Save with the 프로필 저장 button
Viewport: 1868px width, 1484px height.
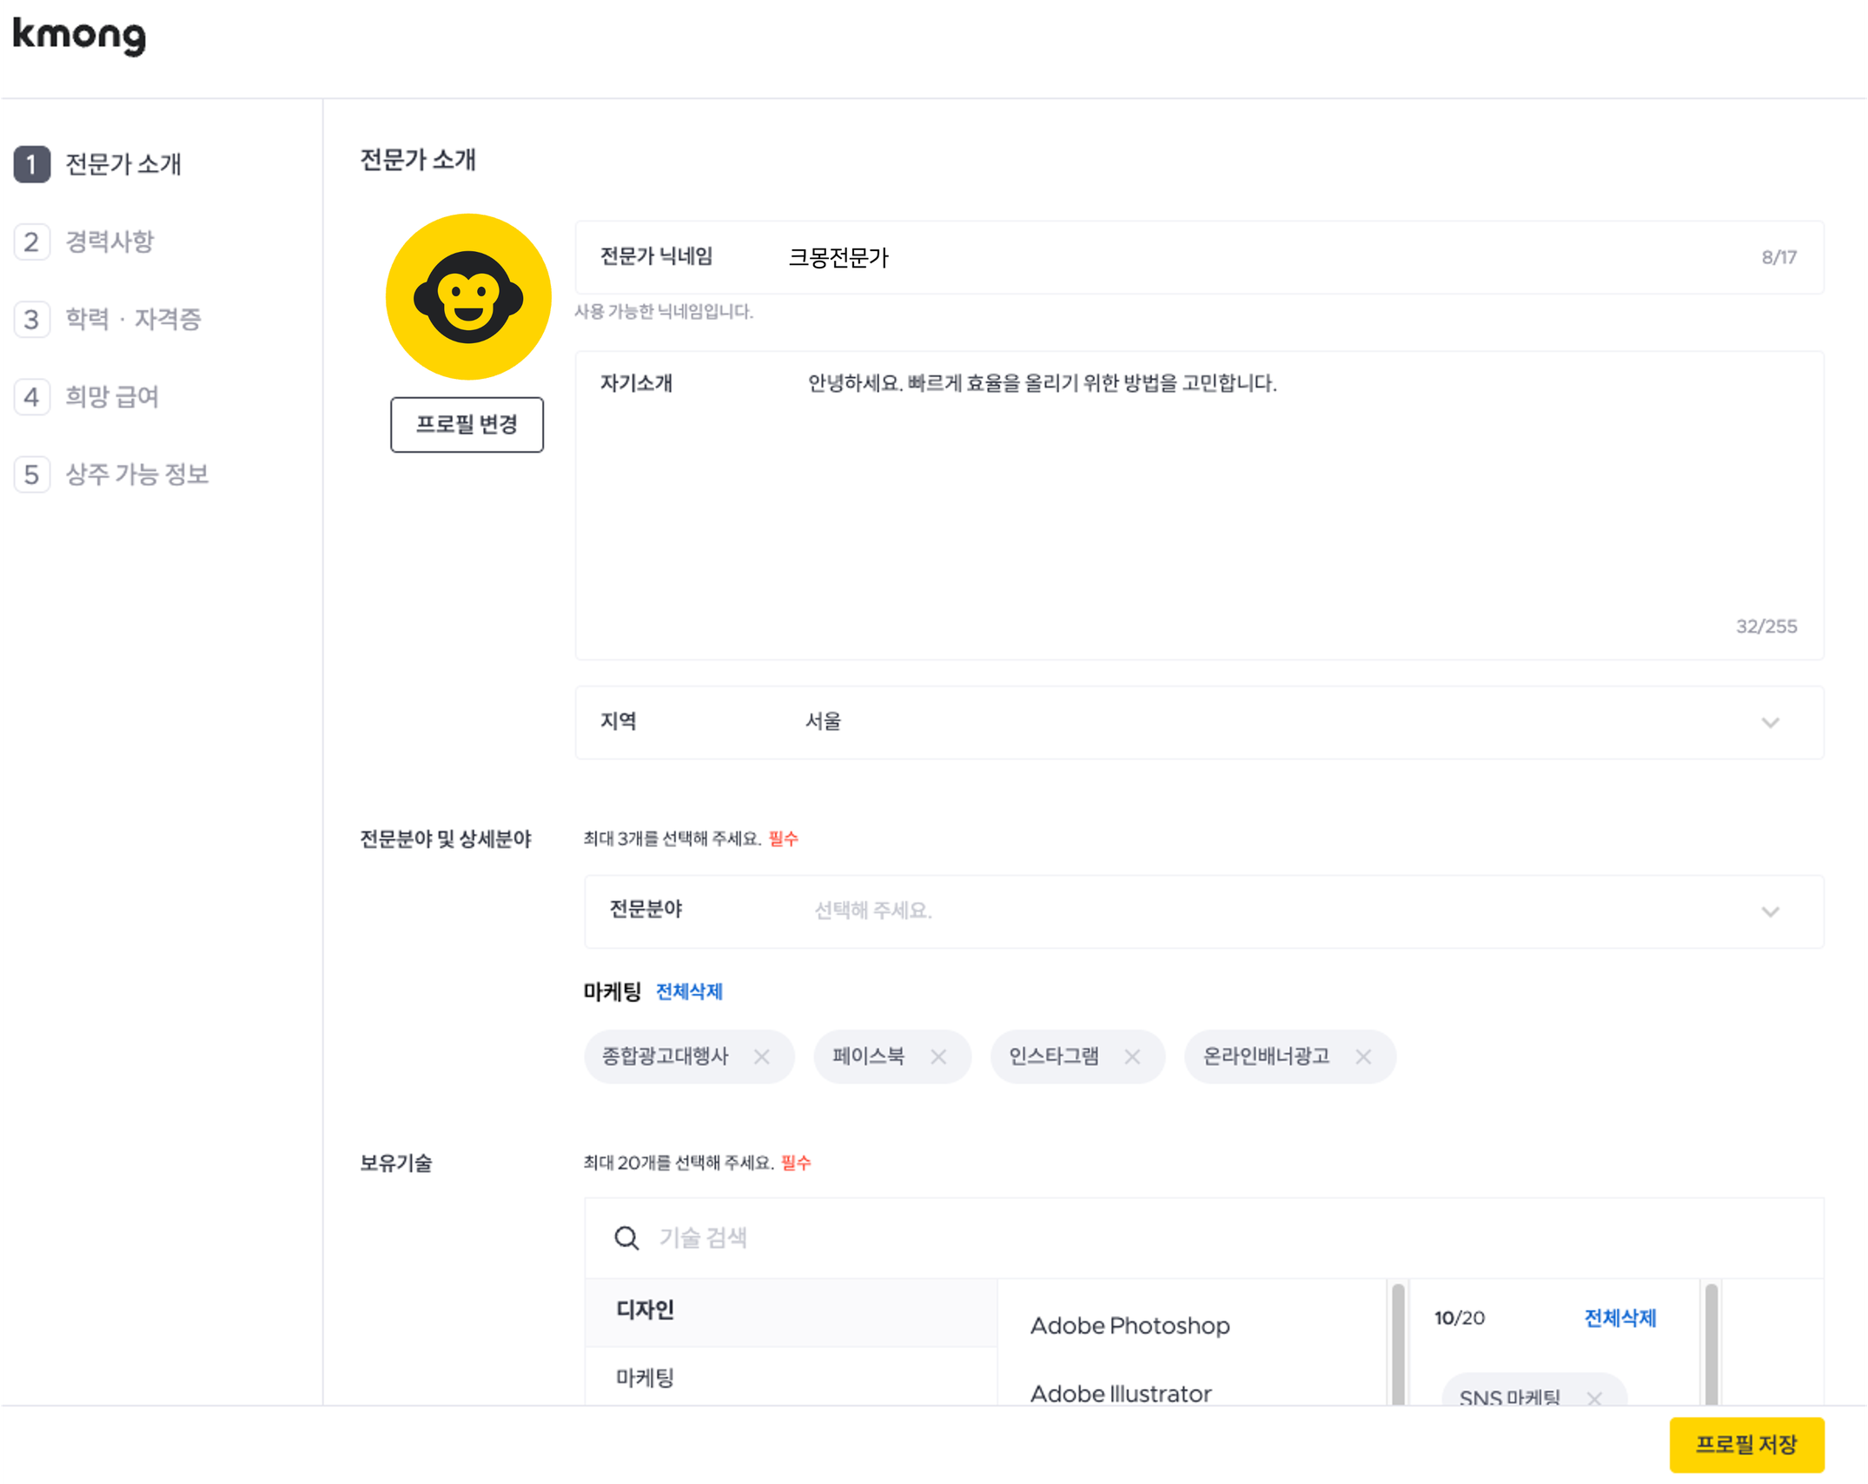click(1746, 1445)
